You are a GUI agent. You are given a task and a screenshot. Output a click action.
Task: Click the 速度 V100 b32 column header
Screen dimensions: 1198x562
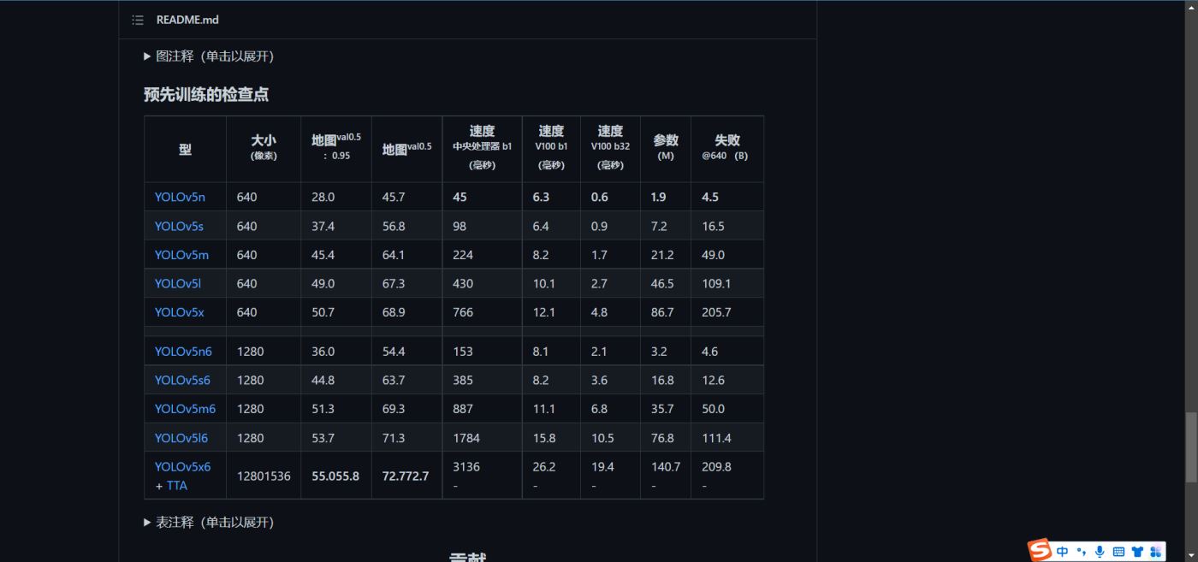610,149
